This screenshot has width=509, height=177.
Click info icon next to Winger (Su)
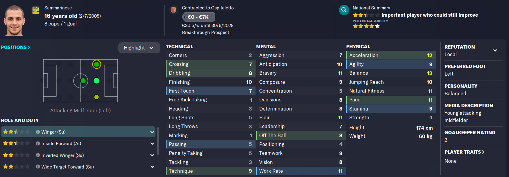coord(38,132)
